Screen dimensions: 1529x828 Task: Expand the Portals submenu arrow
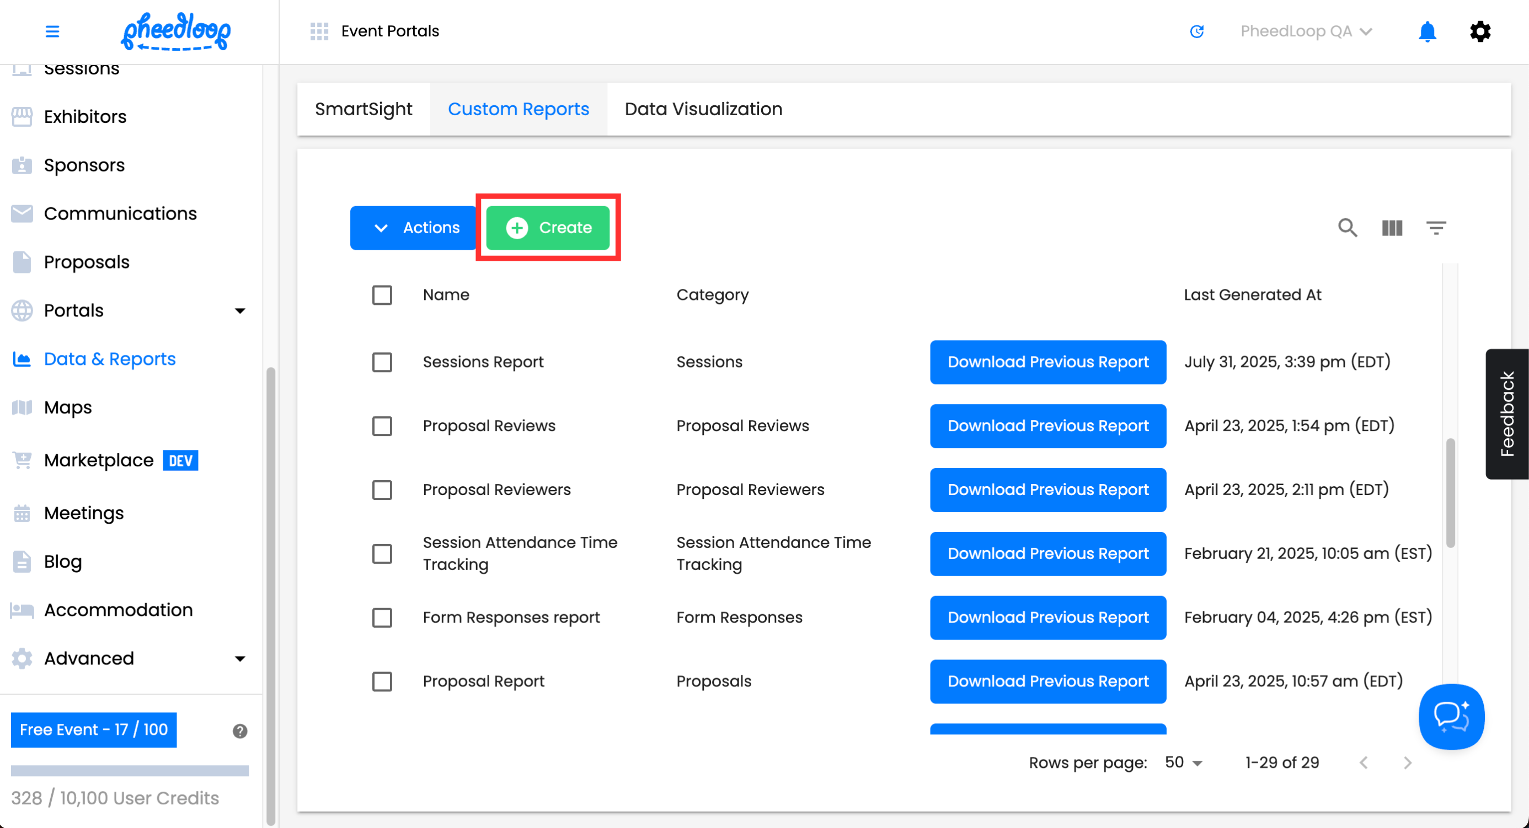[x=240, y=311]
